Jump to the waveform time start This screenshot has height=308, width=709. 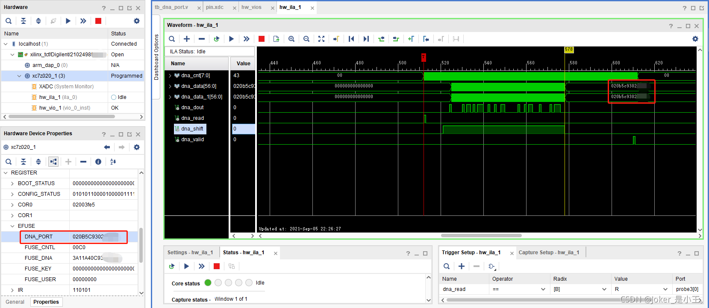coord(351,39)
